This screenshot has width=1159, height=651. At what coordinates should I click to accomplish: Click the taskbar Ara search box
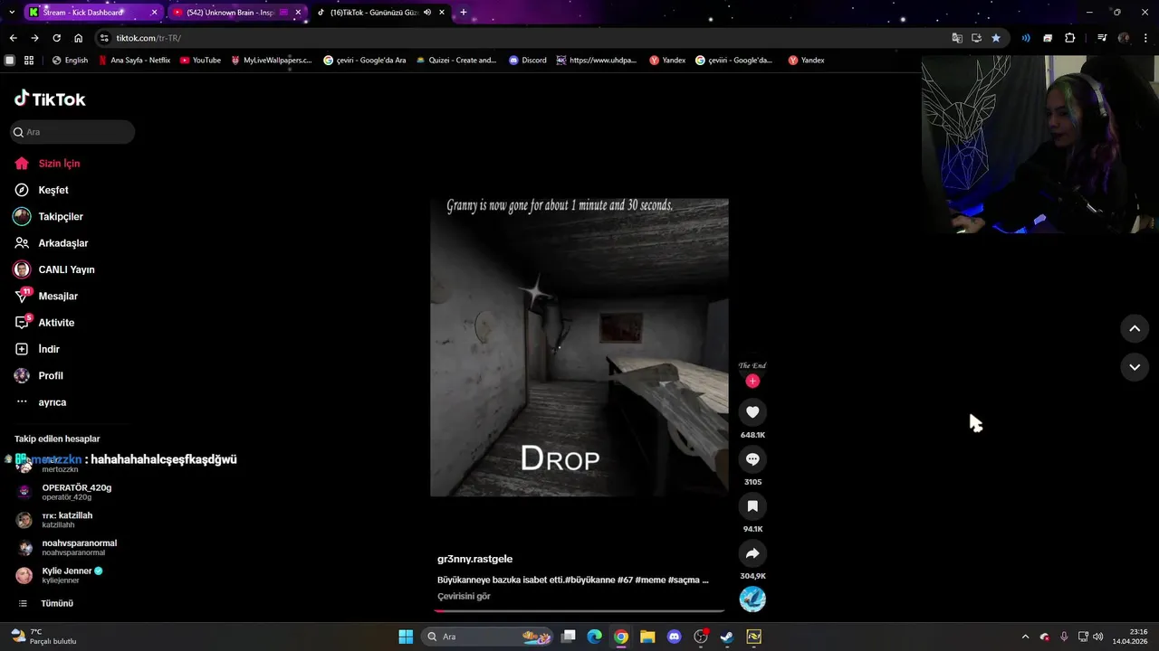coord(488,637)
